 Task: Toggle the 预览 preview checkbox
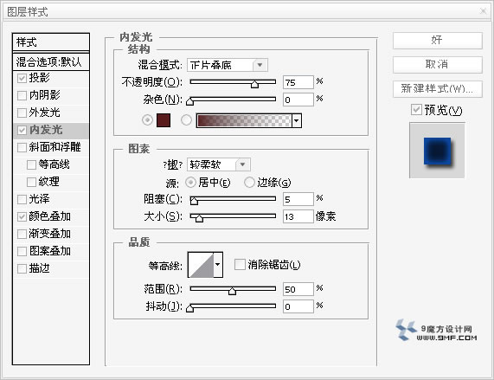pyautogui.click(x=416, y=110)
